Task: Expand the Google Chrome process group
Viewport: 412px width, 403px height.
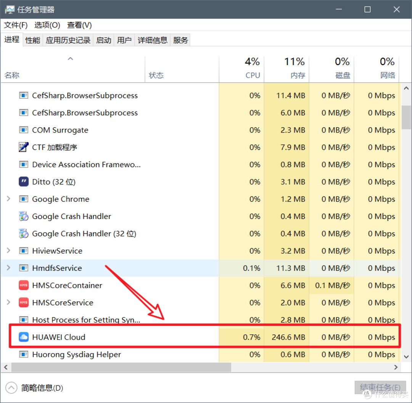Action: pos(8,198)
